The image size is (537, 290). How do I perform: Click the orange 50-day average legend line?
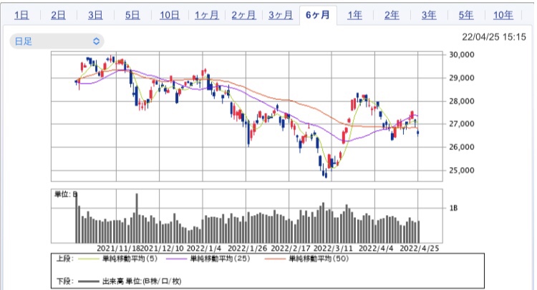pos(275,259)
